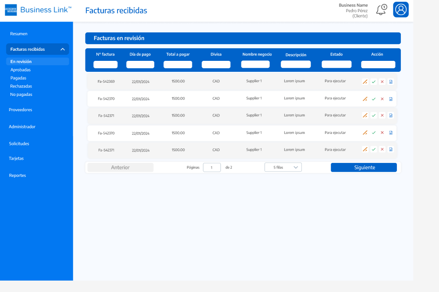Open the blue document icon for Fa-542369
This screenshot has height=292, width=439.
(391, 82)
